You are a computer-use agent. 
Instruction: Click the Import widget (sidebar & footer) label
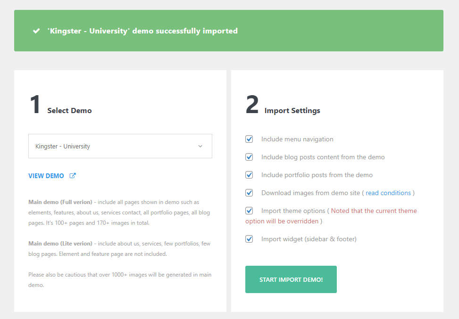coord(309,239)
